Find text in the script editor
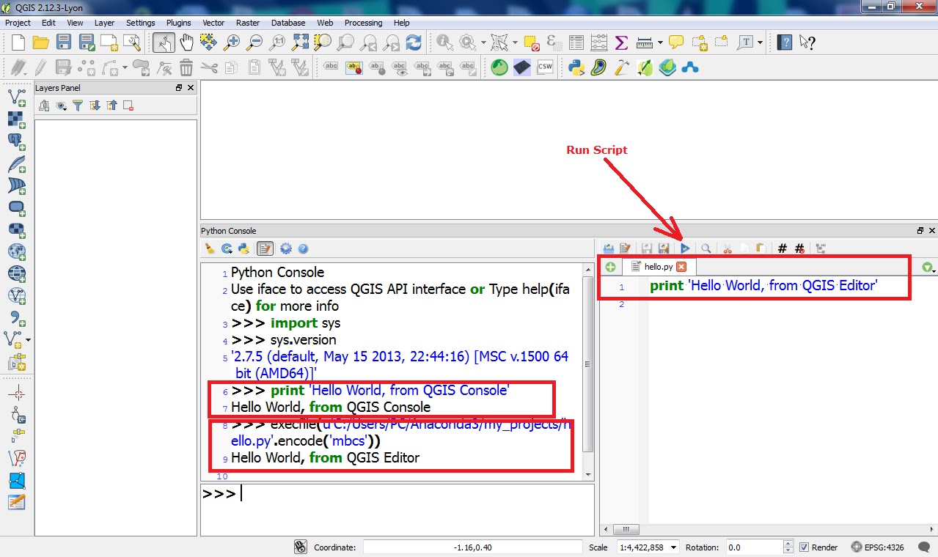The image size is (938, 557). (706, 248)
